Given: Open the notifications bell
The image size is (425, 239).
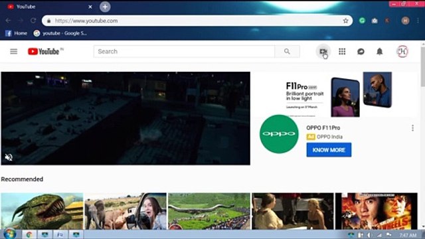Looking at the screenshot, I should pos(379,51).
